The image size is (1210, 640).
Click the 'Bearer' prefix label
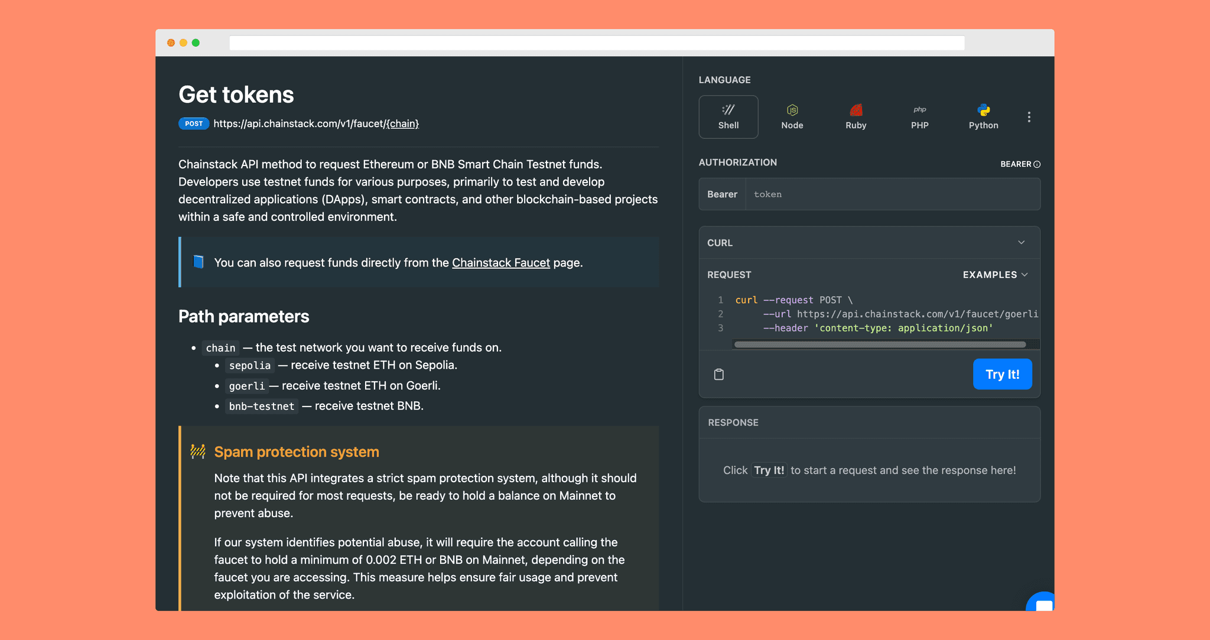point(722,194)
